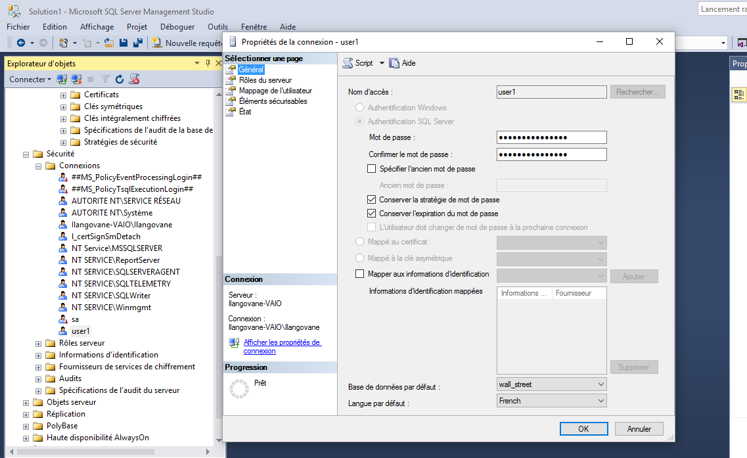
Task: Refresh the Object Explorer
Action: click(x=120, y=79)
